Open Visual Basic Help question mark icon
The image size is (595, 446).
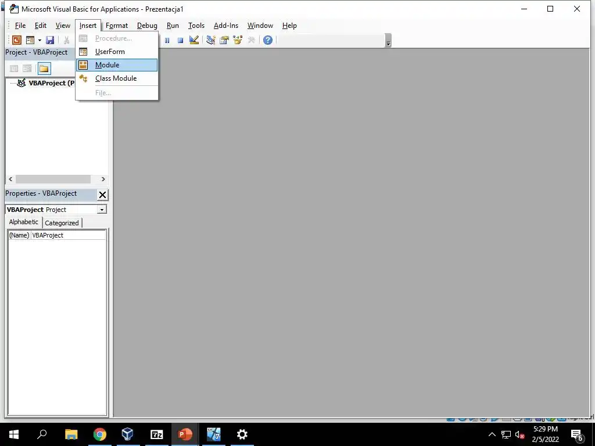click(268, 40)
